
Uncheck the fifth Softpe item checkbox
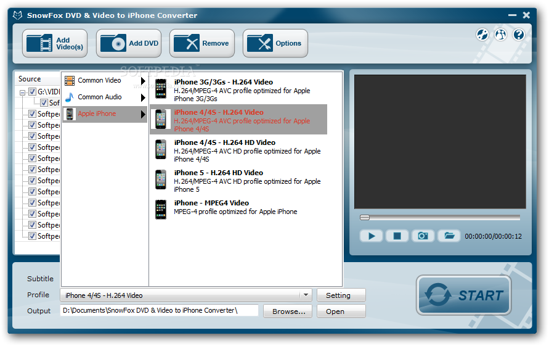pyautogui.click(x=32, y=159)
